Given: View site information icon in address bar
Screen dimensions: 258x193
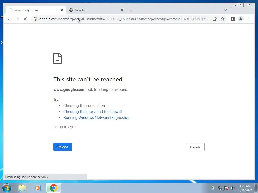Looking at the screenshot, I should pos(35,19).
